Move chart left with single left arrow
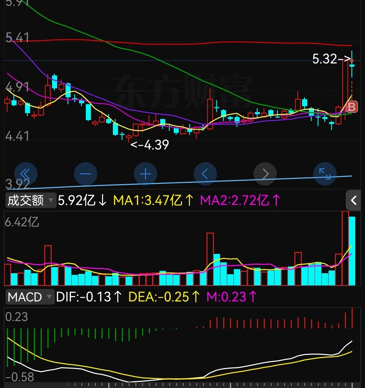 point(205,174)
